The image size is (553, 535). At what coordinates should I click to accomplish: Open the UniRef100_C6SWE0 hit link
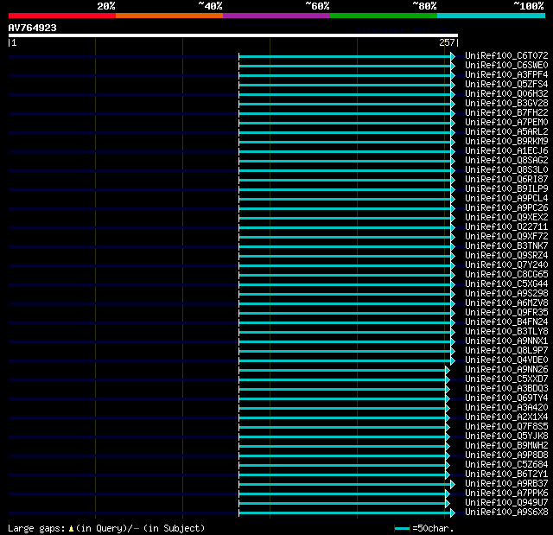click(506, 65)
